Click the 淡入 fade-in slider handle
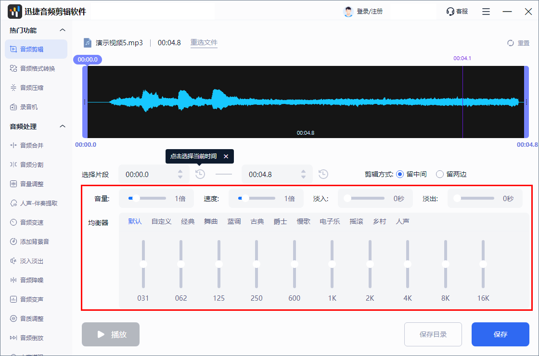 tap(347, 198)
